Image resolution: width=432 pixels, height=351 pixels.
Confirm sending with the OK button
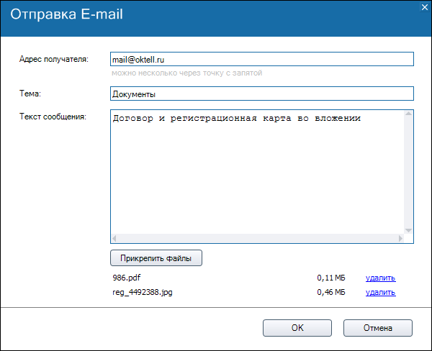[297, 328]
